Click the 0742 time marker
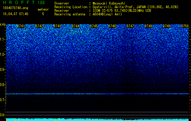 [39, 26]
